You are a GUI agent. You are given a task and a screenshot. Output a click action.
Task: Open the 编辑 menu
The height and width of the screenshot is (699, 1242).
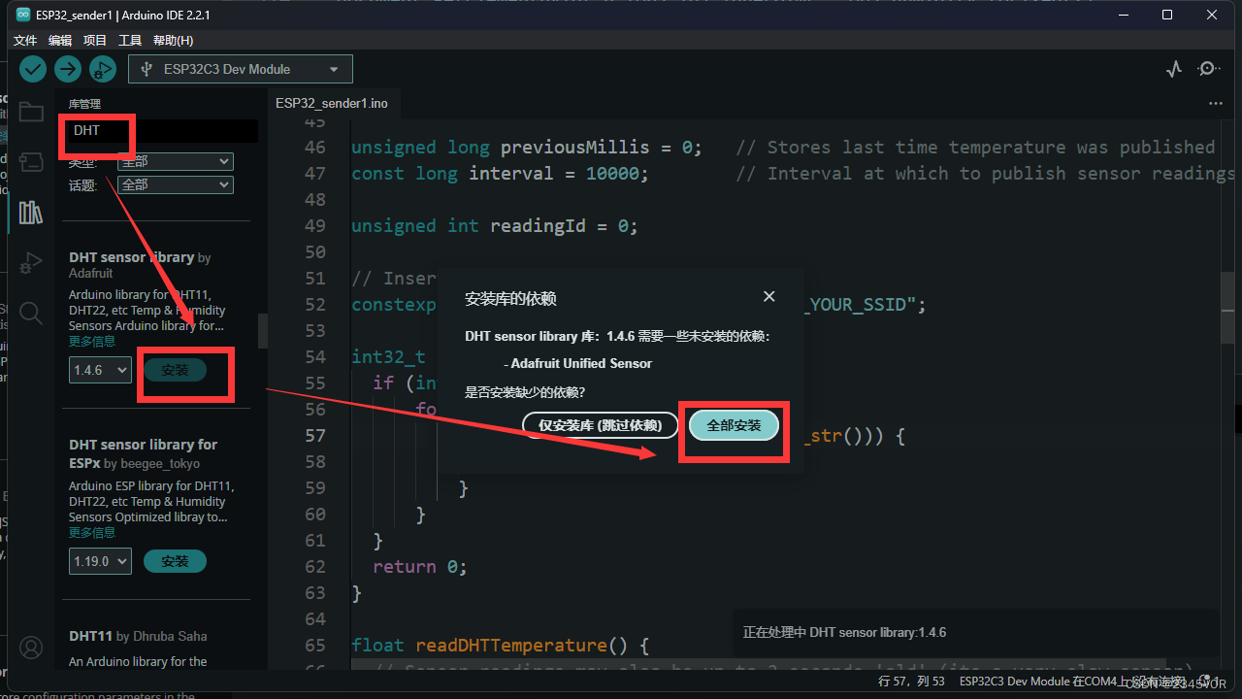[60, 40]
